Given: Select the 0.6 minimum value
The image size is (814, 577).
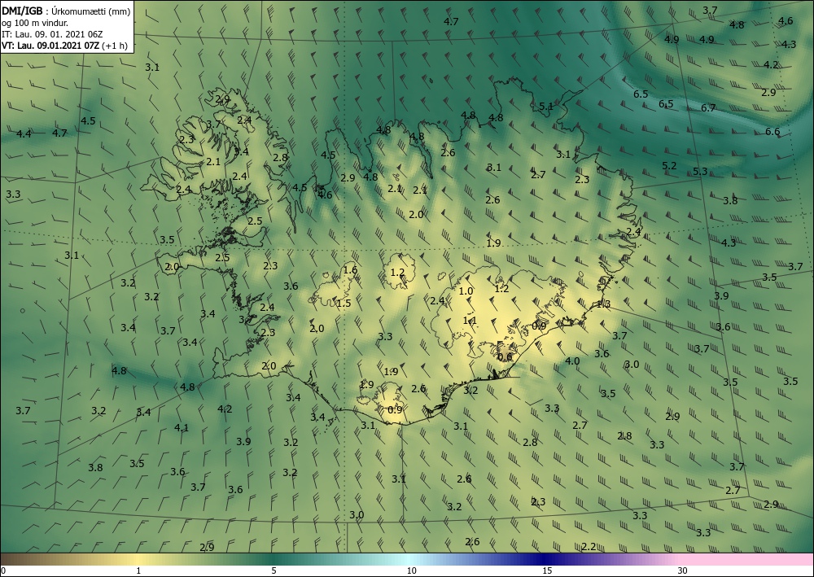Looking at the screenshot, I should click(505, 356).
